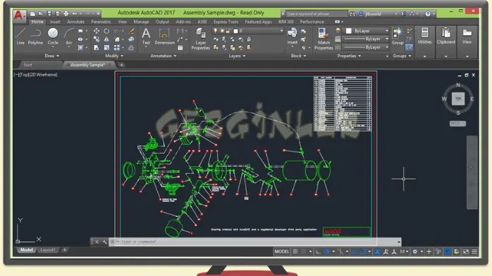492x276 pixels.
Task: Toggle group selection on/off button
Action: 409,47
